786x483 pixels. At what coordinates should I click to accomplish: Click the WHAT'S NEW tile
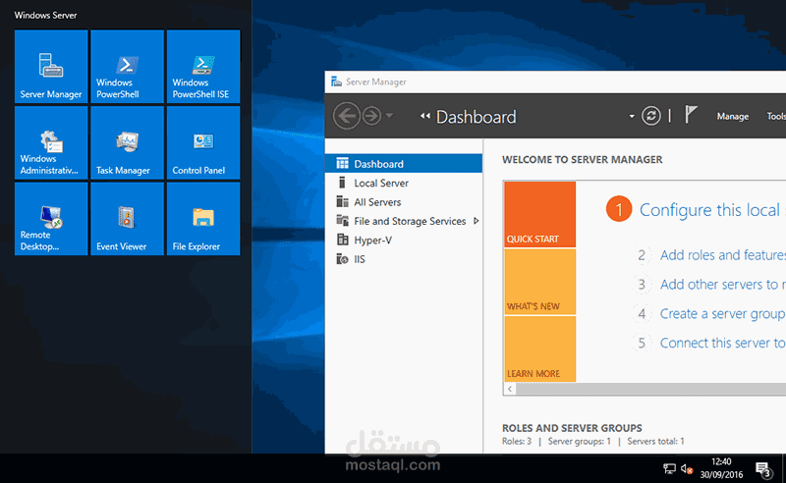point(539,282)
